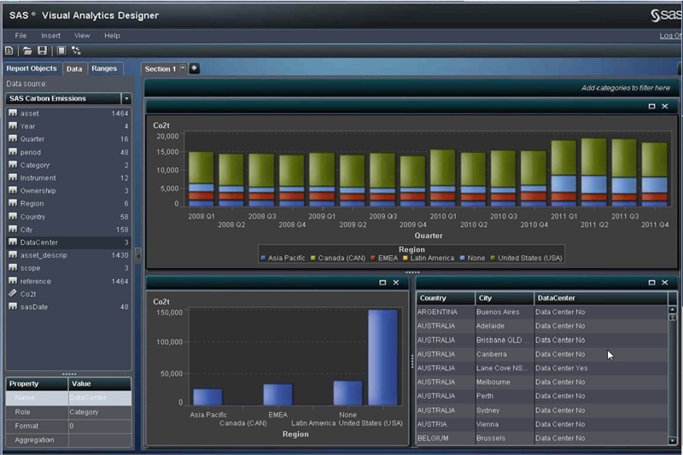Select the scope data item
The image size is (683, 455).
coord(68,268)
